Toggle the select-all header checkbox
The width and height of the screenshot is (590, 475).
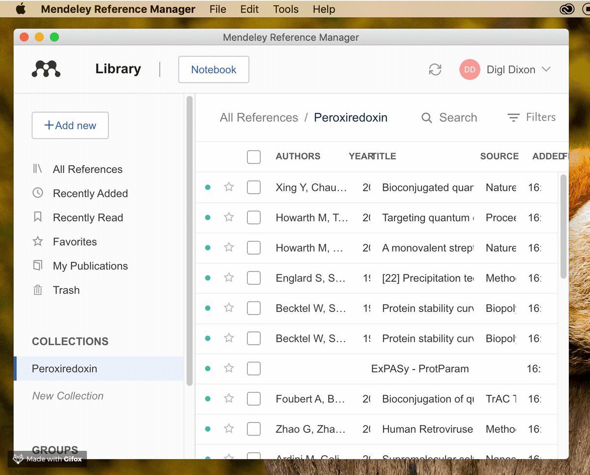pyautogui.click(x=254, y=157)
